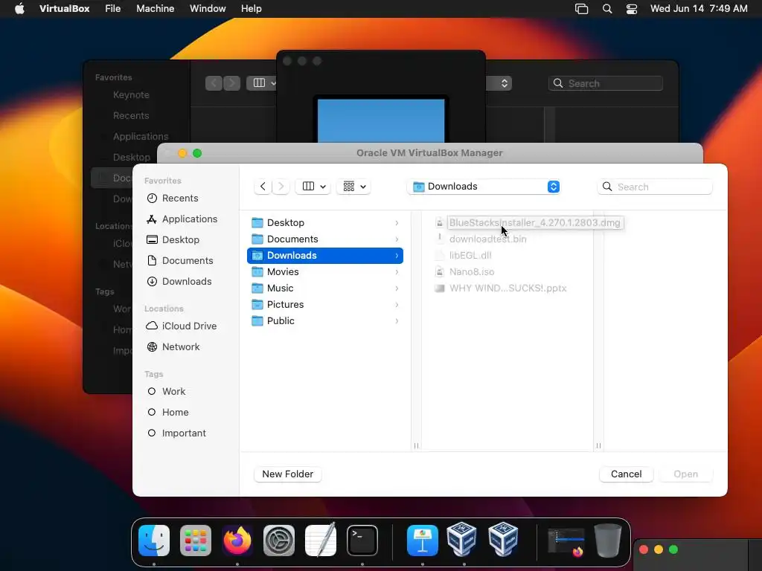Select Documents in the dialog sidebar
The width and height of the screenshot is (762, 571).
coord(187,261)
